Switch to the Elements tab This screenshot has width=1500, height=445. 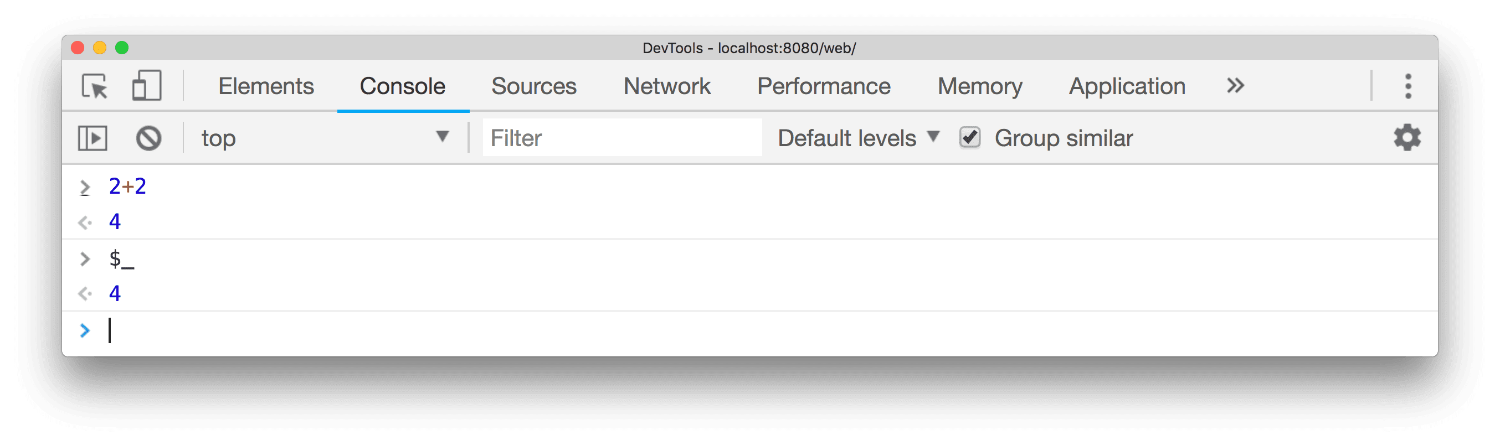(x=265, y=85)
